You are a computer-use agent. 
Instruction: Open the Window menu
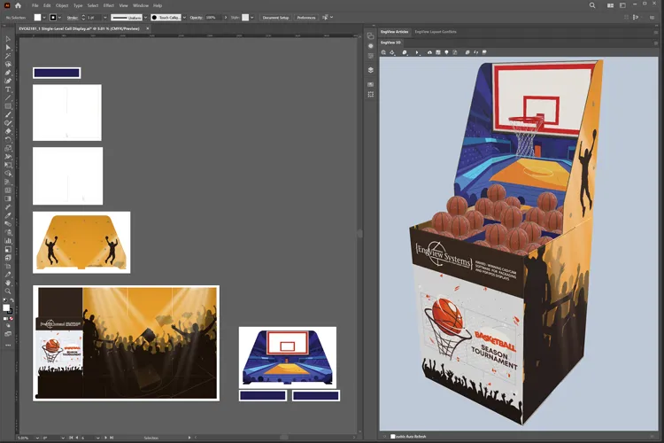pyautogui.click(x=140, y=5)
